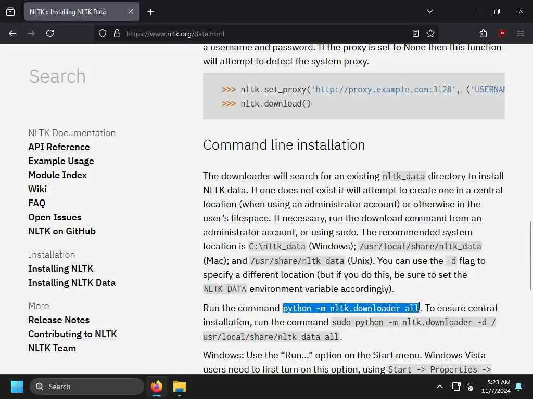This screenshot has width=533, height=399.
Task: Click the Command line installation heading
Action: (284, 145)
